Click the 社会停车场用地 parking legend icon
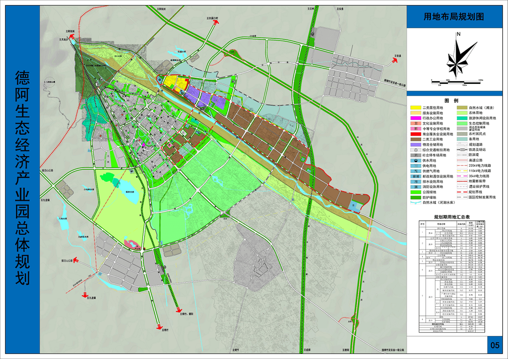This screenshot has width=508, height=359. point(416,155)
